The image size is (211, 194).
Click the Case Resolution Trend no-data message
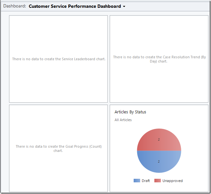coord(159,59)
